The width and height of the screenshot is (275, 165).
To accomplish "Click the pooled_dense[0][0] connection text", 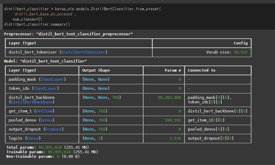I will point(208,129).
